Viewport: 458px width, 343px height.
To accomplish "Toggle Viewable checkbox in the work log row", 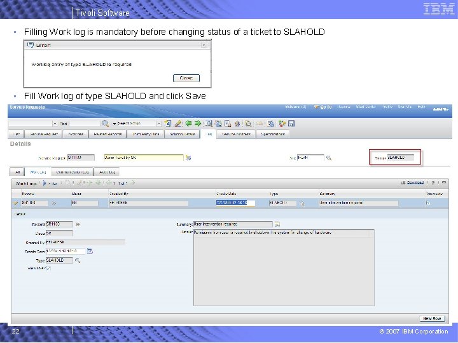I will (x=428, y=203).
